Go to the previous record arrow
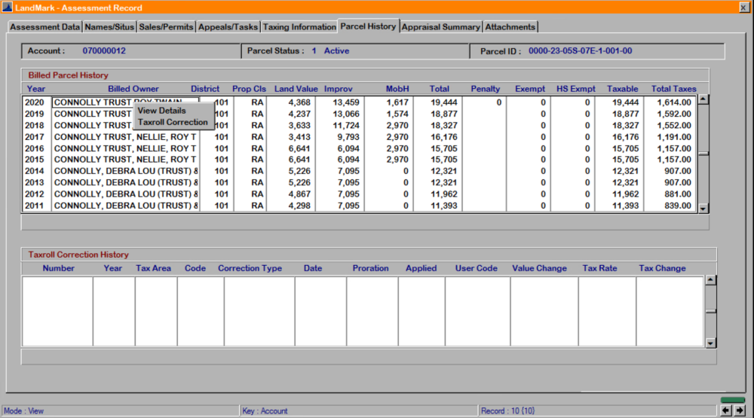Screen dimensions: 754x418 (726, 410)
